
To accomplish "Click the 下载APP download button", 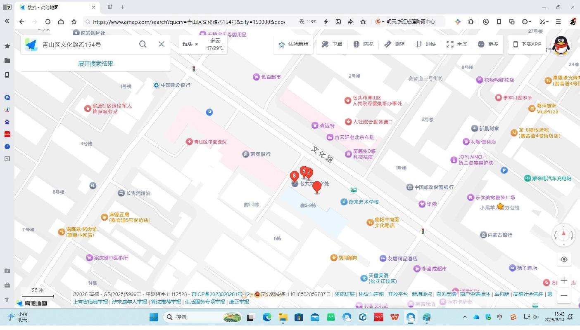I will pos(527,44).
